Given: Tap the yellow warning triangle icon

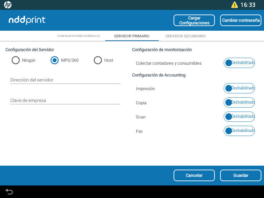Looking at the screenshot, I should (x=234, y=5).
